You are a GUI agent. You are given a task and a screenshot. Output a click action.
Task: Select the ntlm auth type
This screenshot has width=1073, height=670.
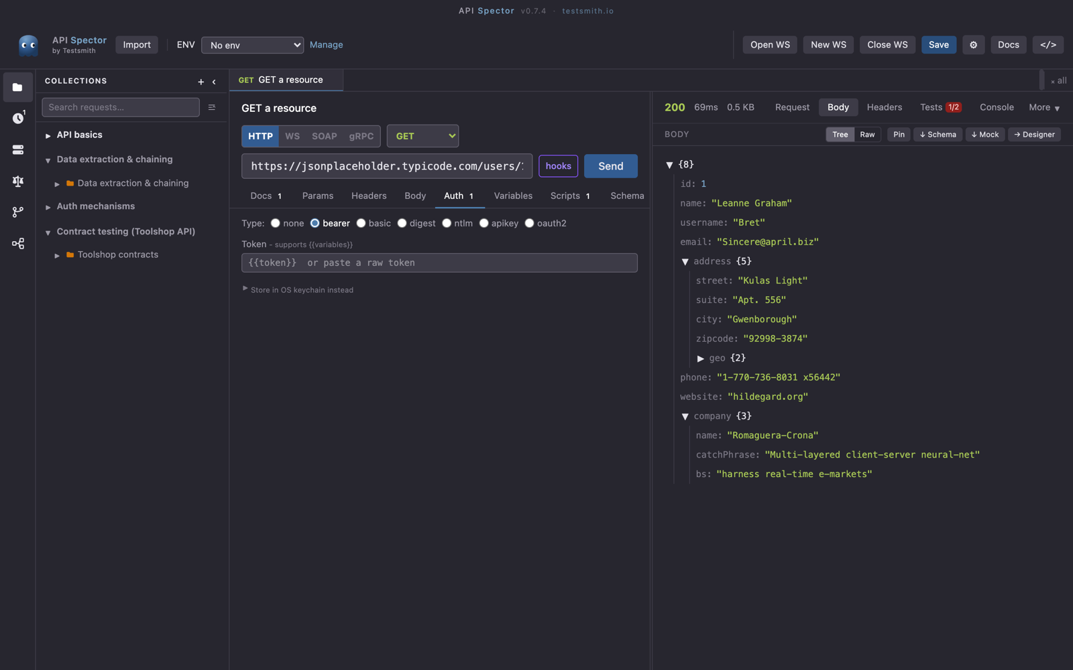coord(447,223)
